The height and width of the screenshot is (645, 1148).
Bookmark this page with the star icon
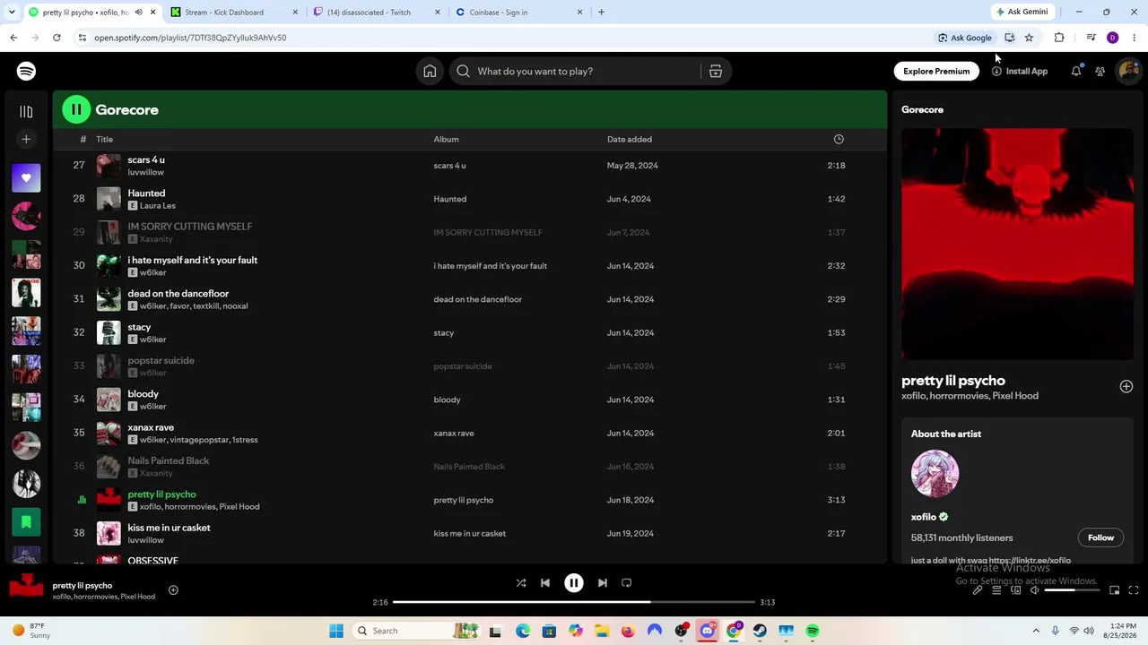coord(1029,38)
